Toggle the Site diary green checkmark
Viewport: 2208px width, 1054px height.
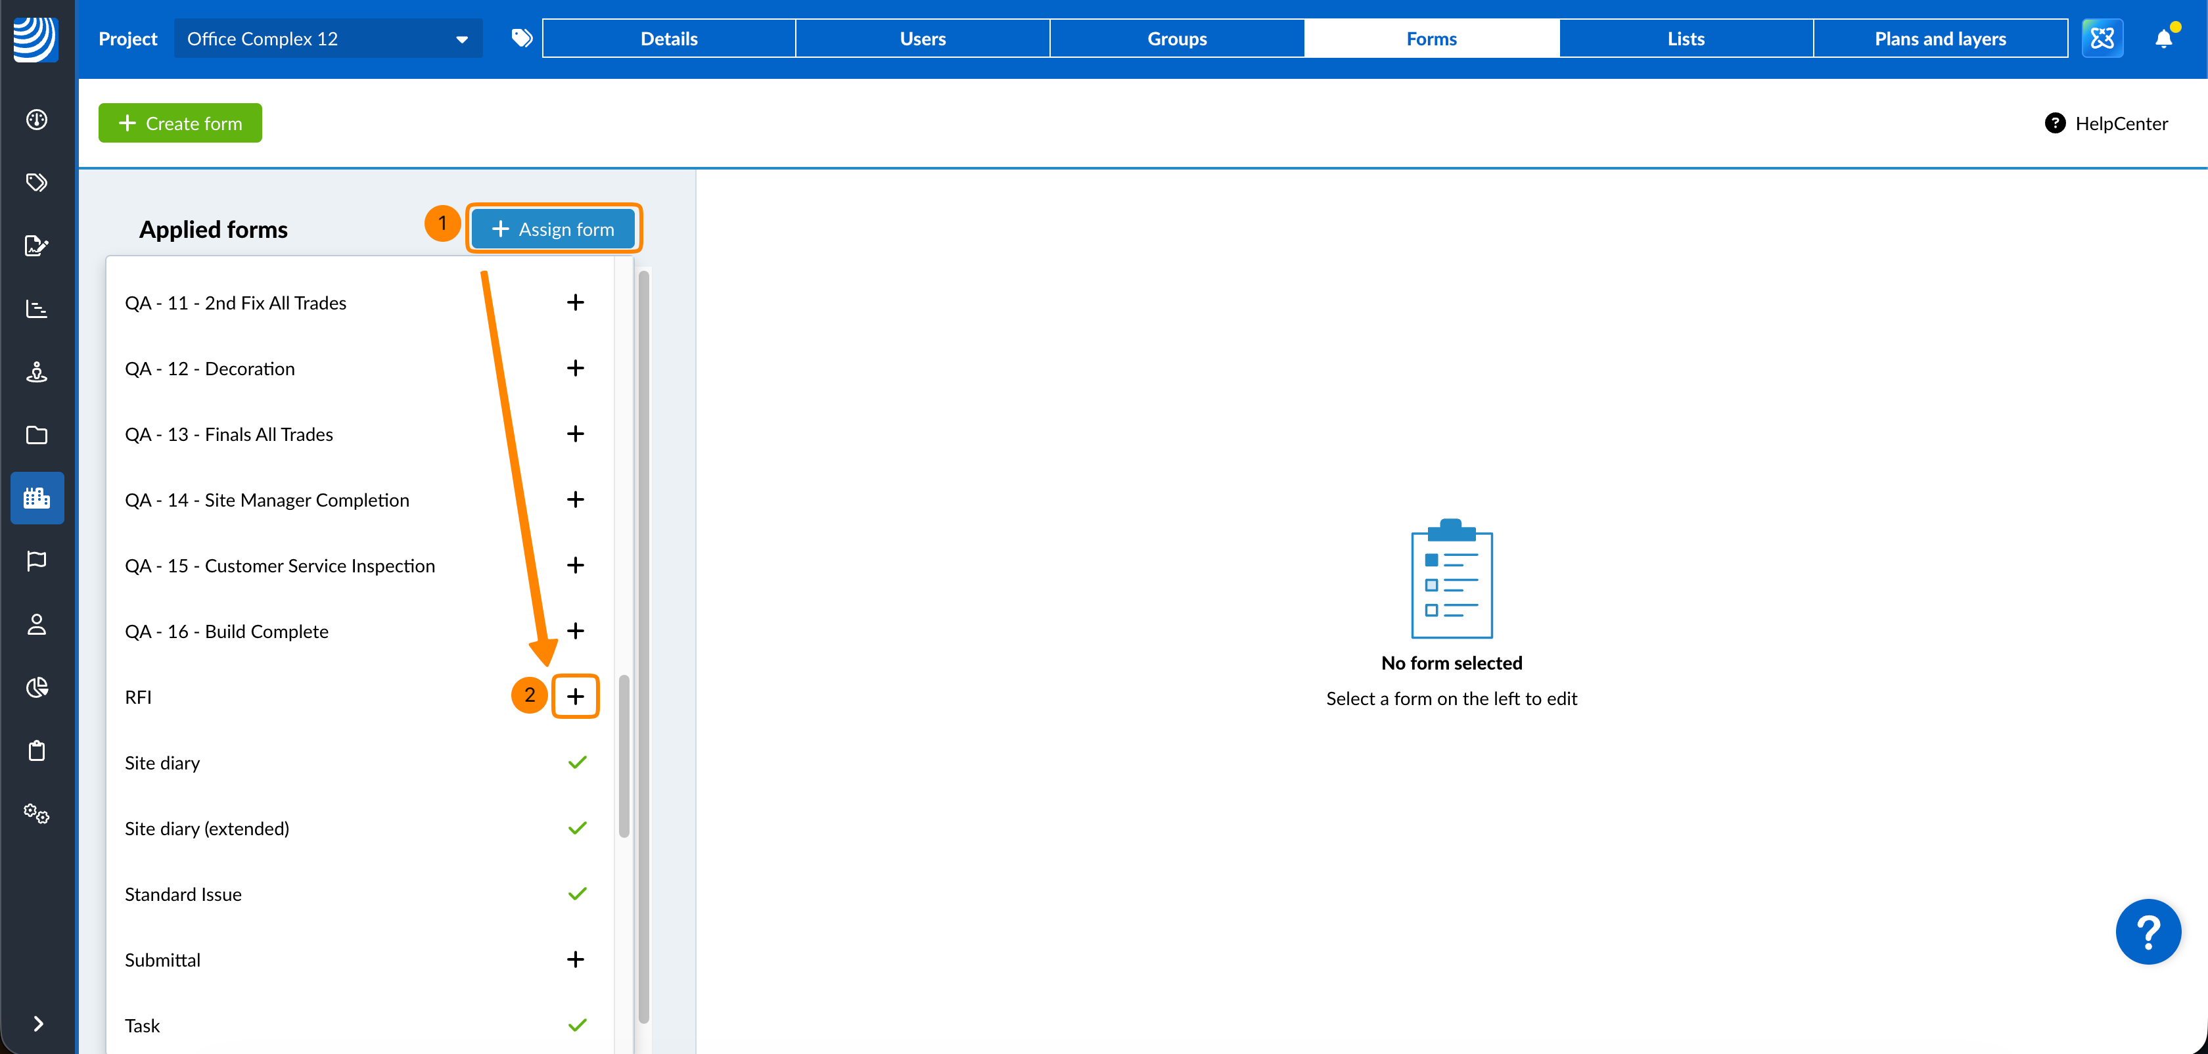click(x=577, y=762)
